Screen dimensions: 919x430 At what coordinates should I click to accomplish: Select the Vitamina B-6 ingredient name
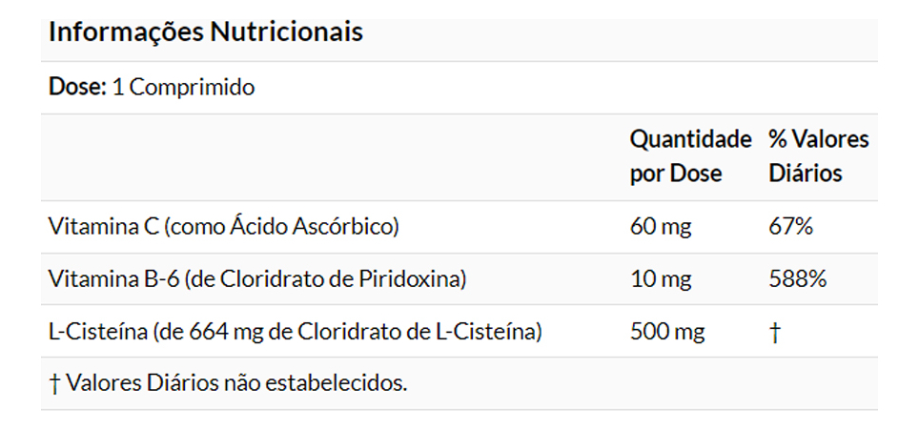(x=113, y=279)
